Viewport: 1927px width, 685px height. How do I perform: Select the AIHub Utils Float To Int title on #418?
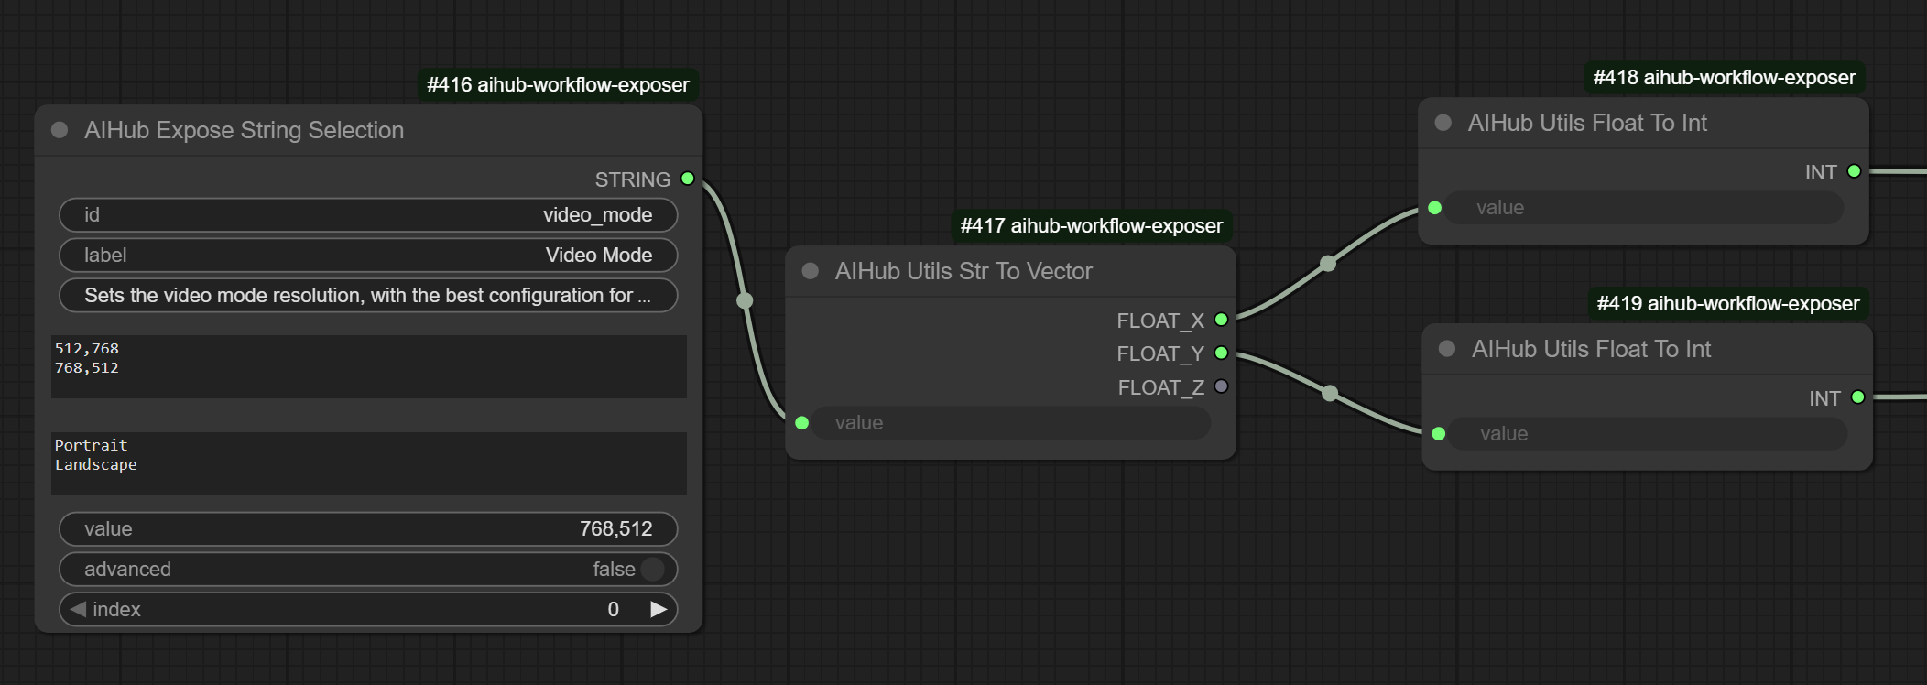tap(1587, 123)
